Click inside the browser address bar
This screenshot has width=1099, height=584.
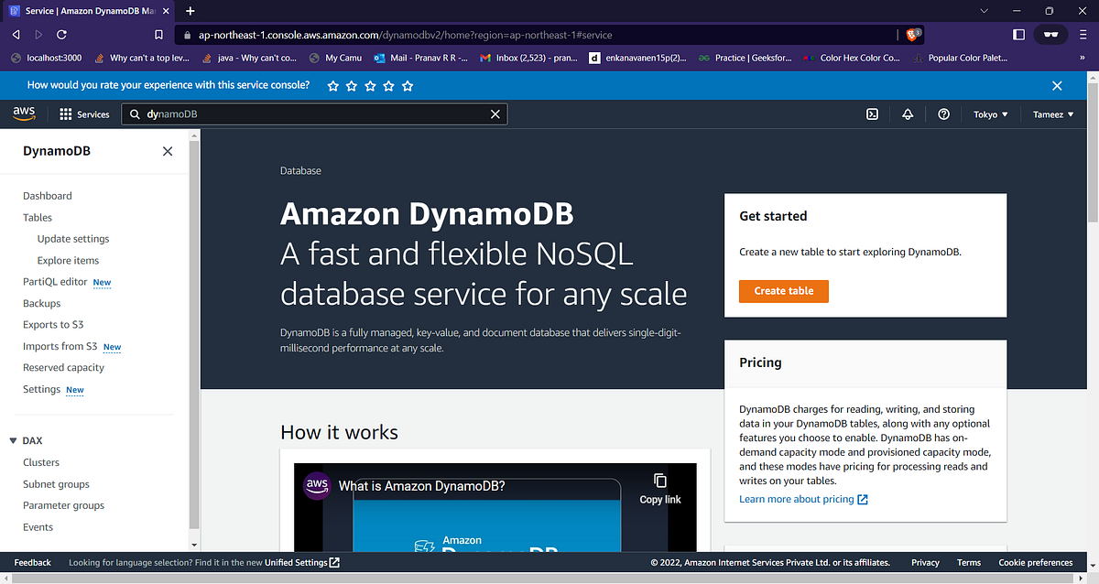click(458, 34)
